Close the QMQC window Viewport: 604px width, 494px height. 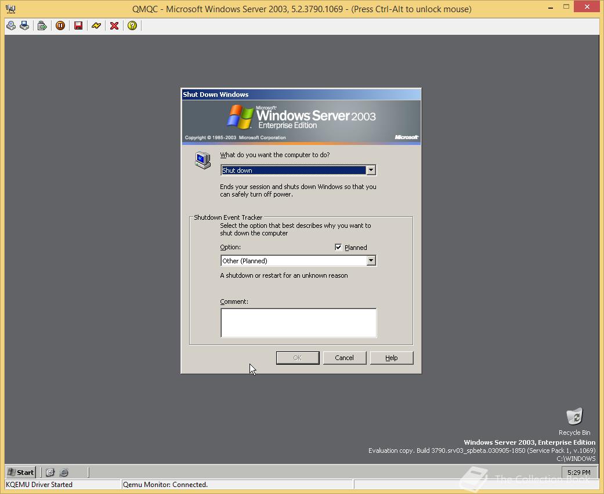click(x=587, y=7)
